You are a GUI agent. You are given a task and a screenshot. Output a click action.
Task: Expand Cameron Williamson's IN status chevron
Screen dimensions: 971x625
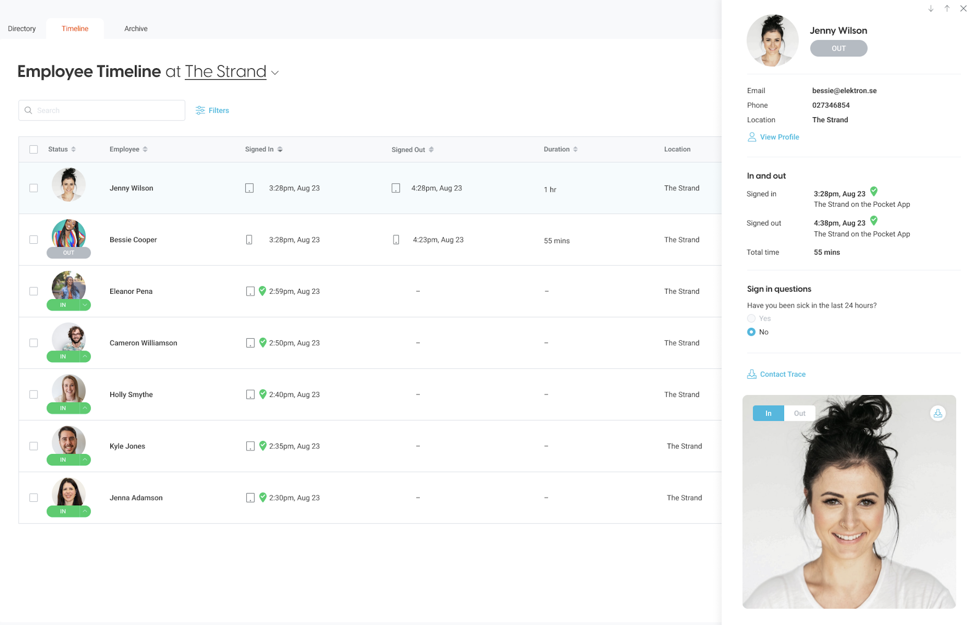85,357
